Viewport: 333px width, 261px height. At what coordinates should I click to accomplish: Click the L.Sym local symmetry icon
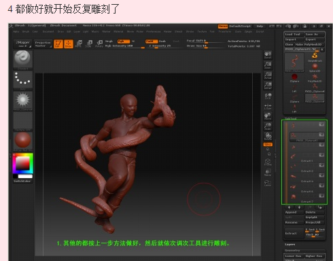(x=268, y=106)
